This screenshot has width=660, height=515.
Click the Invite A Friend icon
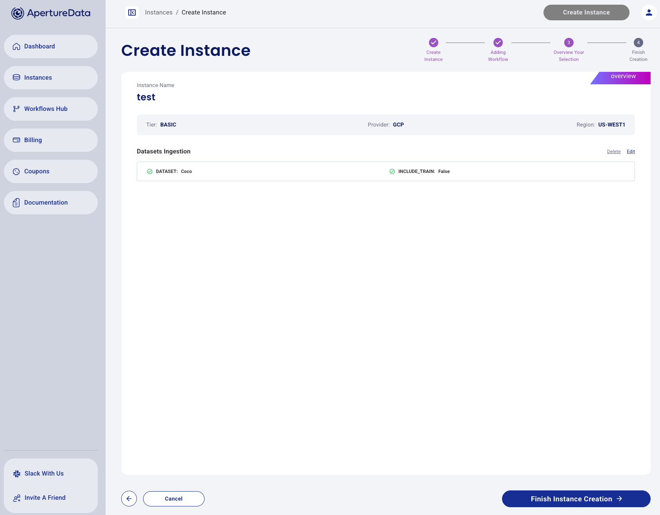click(x=17, y=498)
